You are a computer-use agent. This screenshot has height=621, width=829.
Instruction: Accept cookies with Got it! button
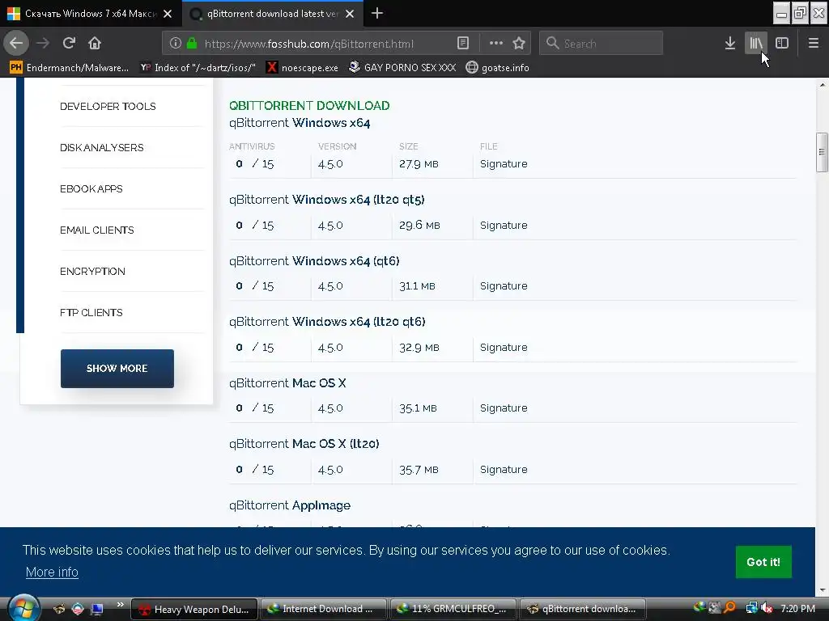(763, 562)
